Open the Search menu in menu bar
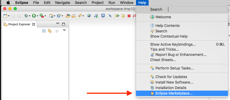 click(x=81, y=3)
